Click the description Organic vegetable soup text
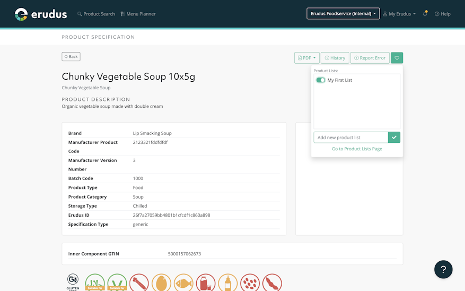465x291 pixels. [x=112, y=106]
